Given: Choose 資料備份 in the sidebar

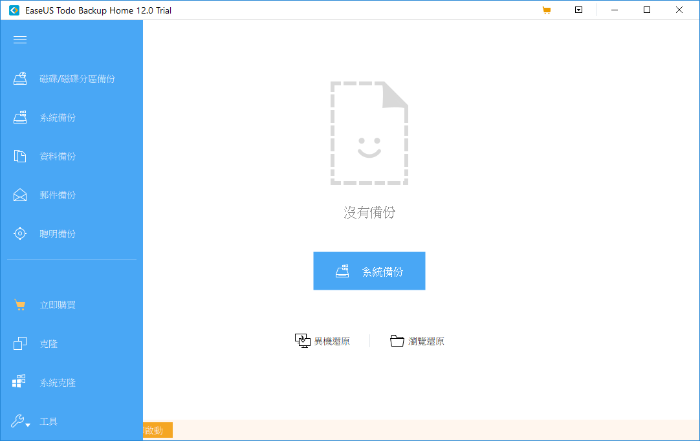Looking at the screenshot, I should [58, 156].
